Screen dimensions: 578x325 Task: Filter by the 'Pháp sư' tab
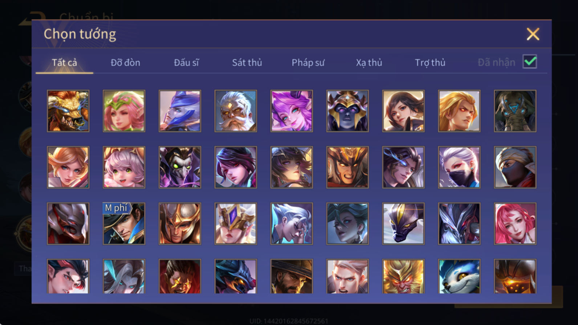click(308, 63)
